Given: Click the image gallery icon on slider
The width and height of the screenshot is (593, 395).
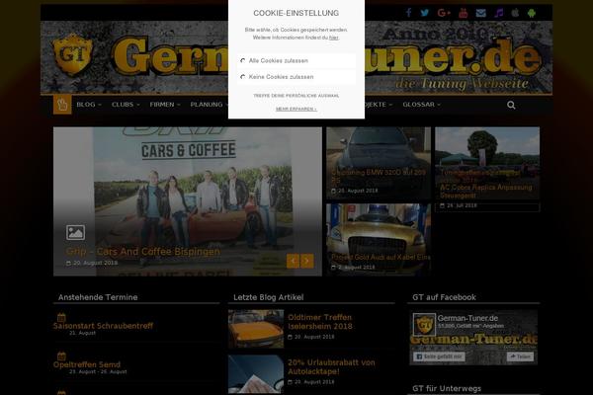Looking at the screenshot, I should pyautogui.click(x=75, y=232).
